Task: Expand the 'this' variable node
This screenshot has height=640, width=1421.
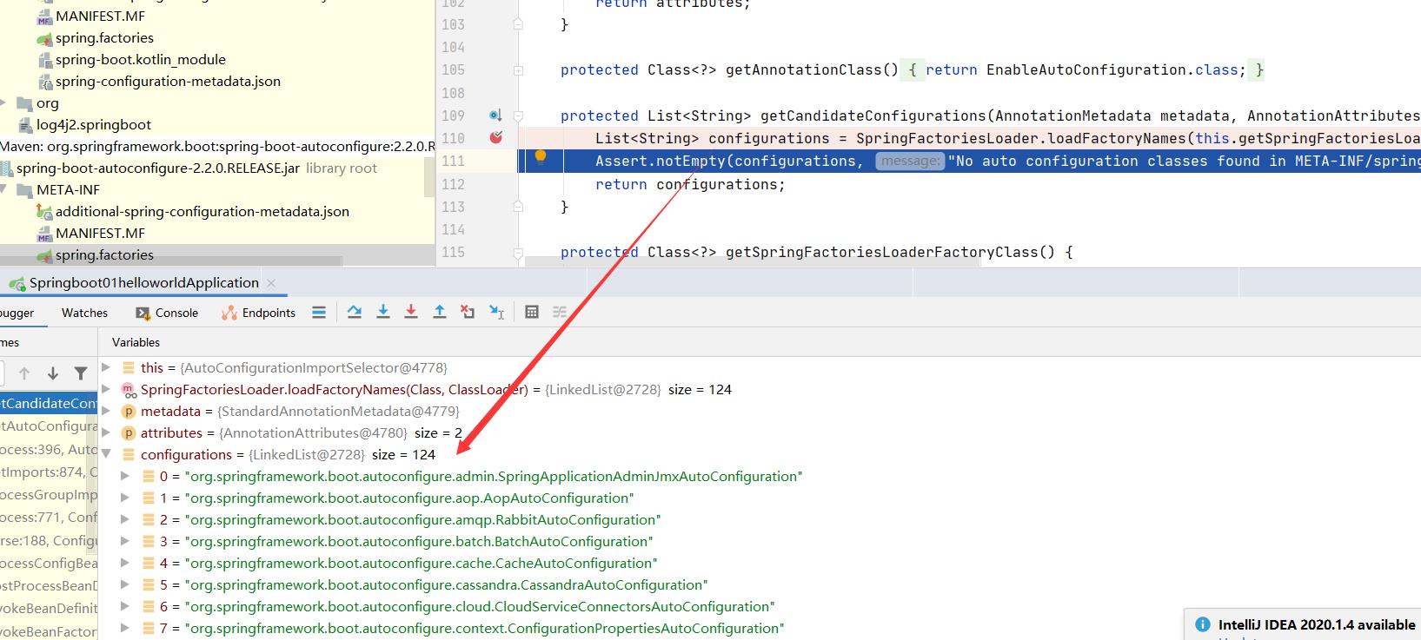Action: pos(106,367)
